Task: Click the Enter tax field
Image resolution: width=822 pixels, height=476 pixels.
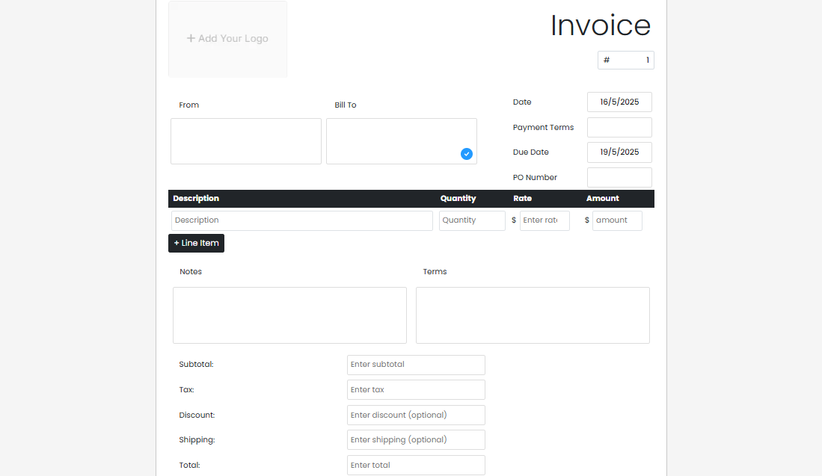Action: [x=417, y=389]
